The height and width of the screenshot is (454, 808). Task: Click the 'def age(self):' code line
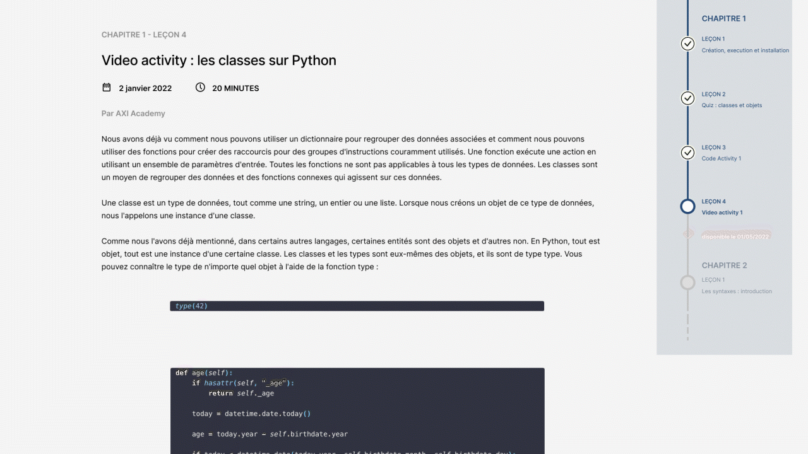[x=204, y=373]
